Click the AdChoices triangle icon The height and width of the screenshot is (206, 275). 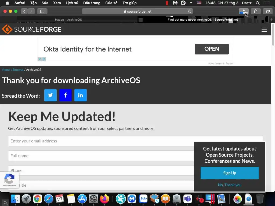point(44,59)
